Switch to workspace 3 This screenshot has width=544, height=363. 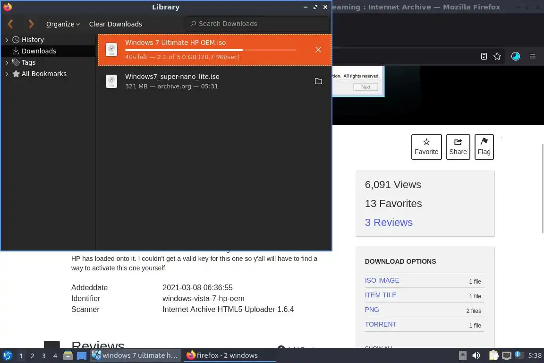pos(44,356)
